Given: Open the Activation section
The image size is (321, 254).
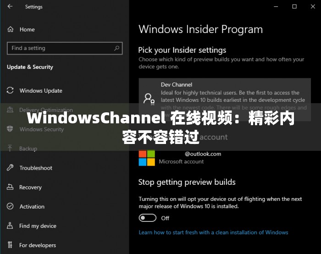Looking at the screenshot, I should click(32, 206).
